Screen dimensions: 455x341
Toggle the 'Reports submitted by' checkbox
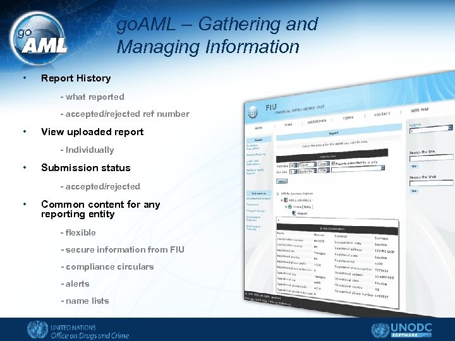coord(334,164)
